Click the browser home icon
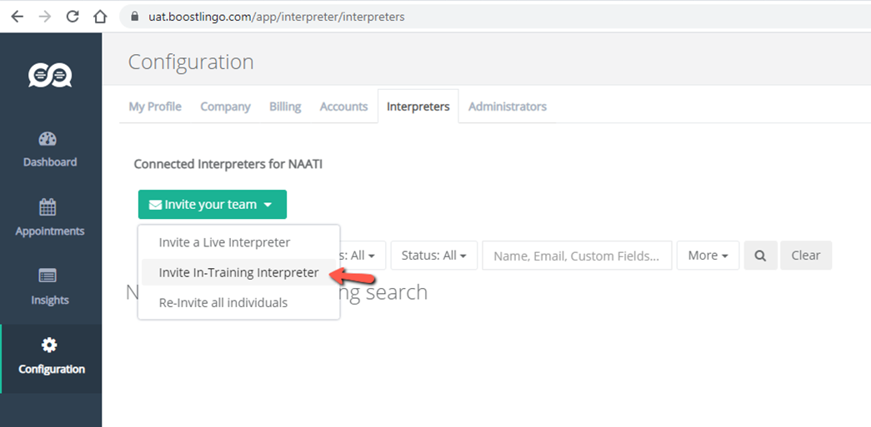The height and width of the screenshot is (427, 871). click(100, 17)
